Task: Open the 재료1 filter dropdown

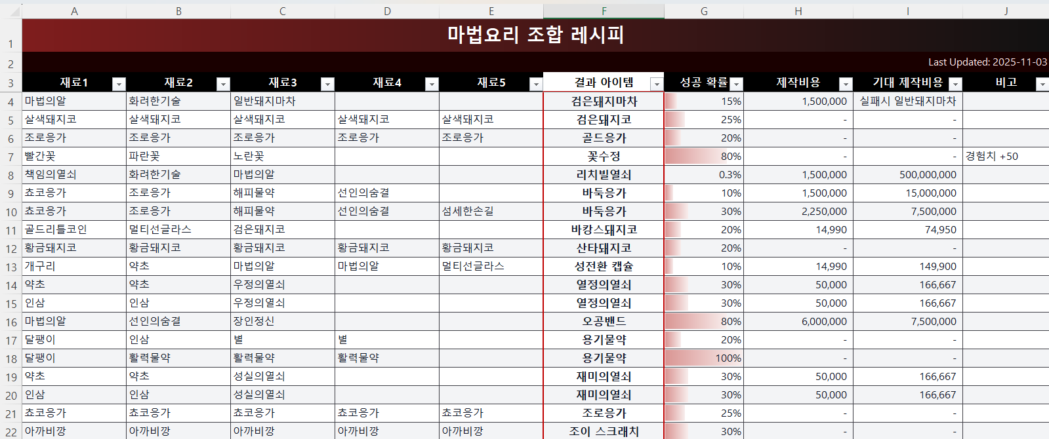Action: (119, 84)
